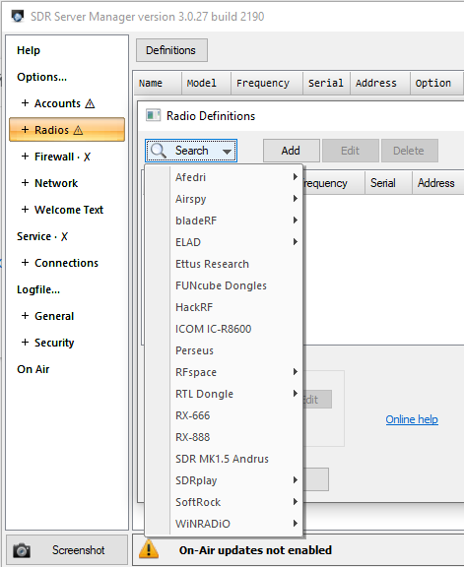Open the SoftRock submenu

(x=224, y=502)
